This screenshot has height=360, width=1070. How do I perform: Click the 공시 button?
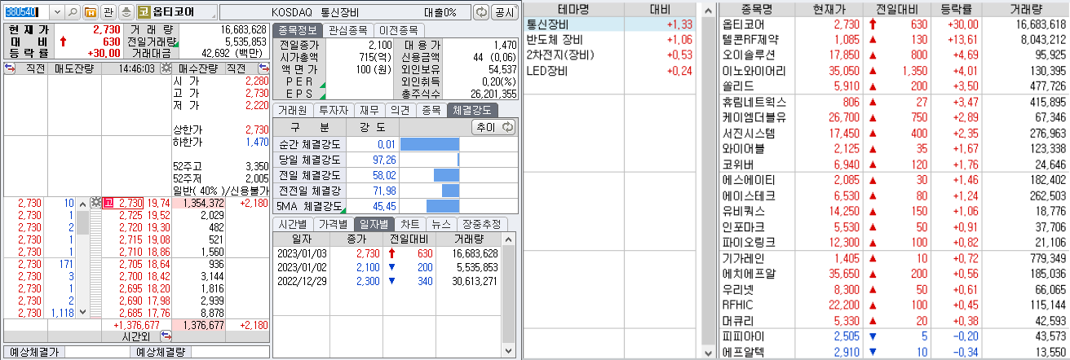505,13
